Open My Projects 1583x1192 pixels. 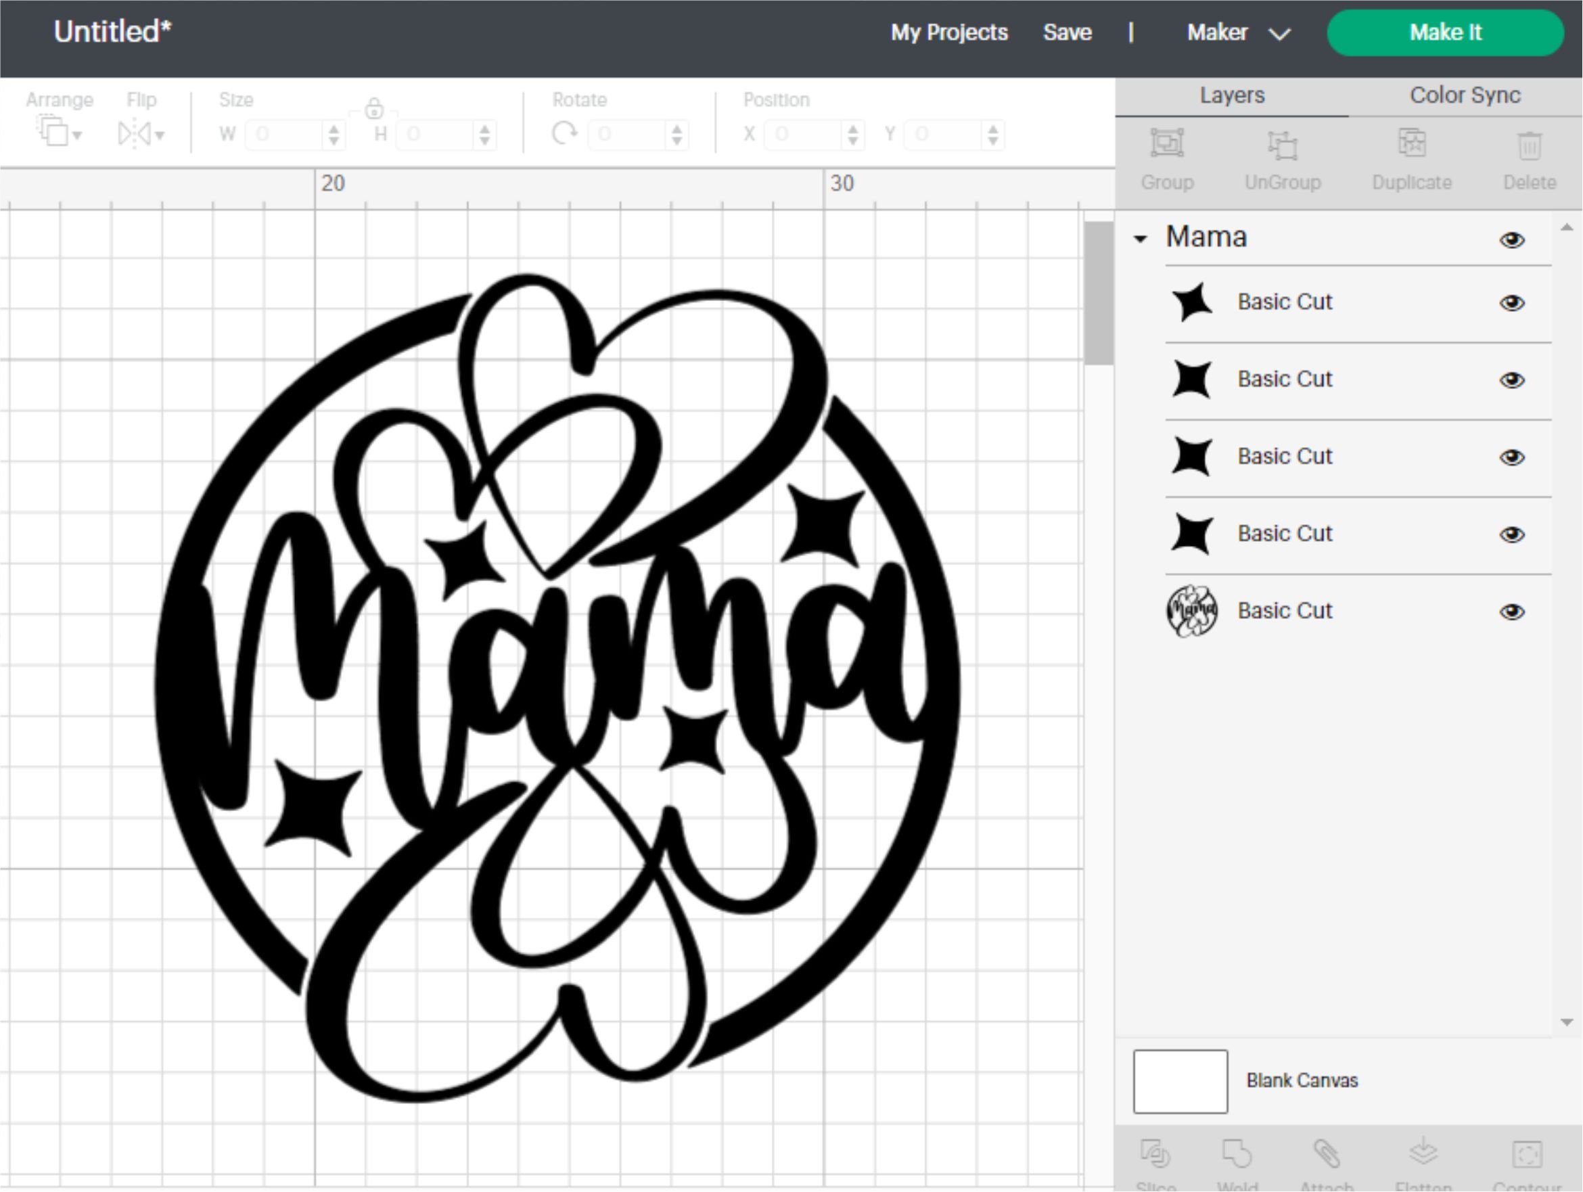click(x=949, y=32)
